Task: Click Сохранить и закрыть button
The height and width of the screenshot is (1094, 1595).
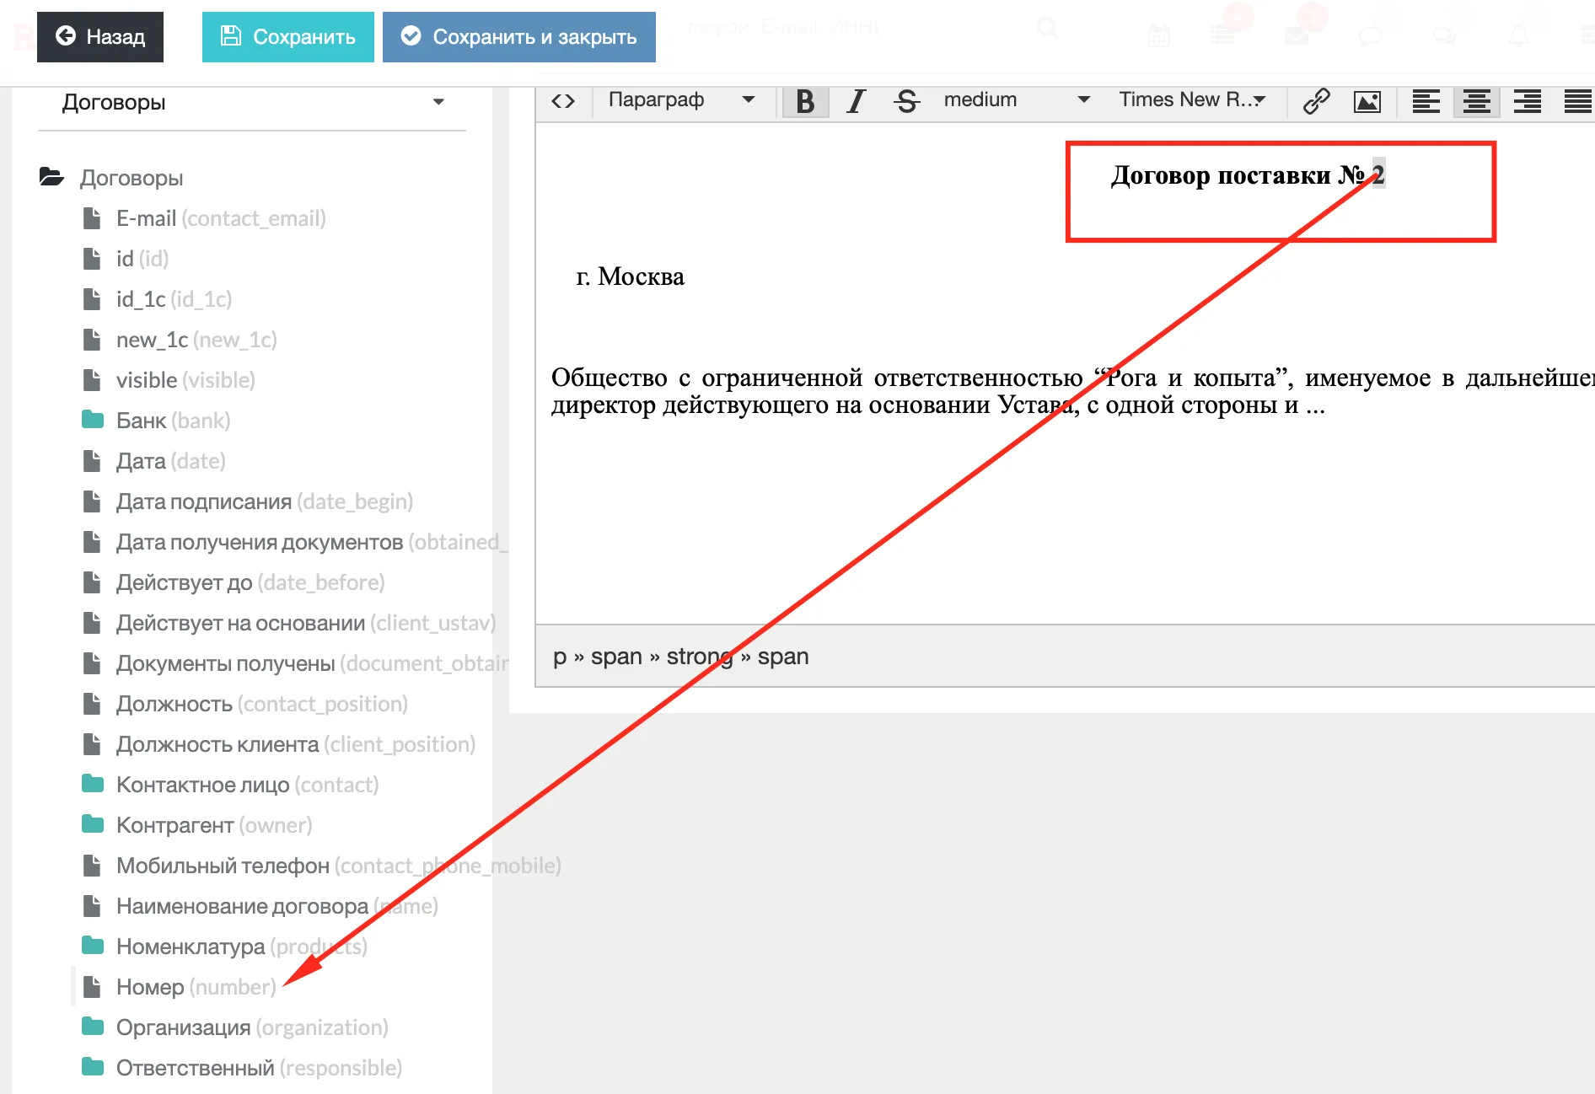Action: [x=518, y=37]
